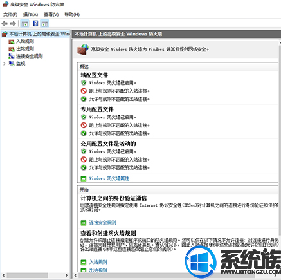
Task: Select the 监视 tree item
Action: coord(21,64)
